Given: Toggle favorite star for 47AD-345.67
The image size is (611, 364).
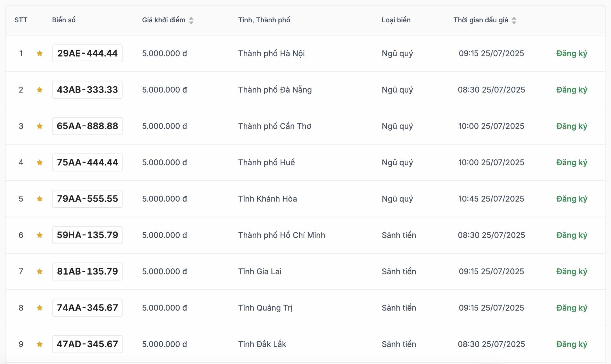Looking at the screenshot, I should 40,344.
